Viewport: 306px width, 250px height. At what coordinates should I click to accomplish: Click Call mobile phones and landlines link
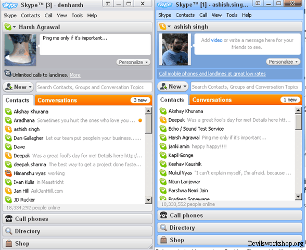[212, 73]
